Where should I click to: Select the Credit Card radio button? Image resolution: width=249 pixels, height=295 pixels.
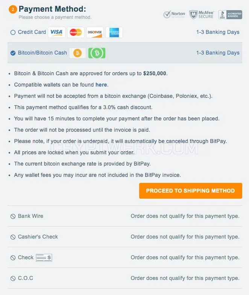pyautogui.click(x=13, y=32)
